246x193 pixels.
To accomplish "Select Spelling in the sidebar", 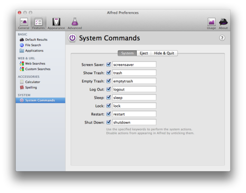I will pos(31,88).
